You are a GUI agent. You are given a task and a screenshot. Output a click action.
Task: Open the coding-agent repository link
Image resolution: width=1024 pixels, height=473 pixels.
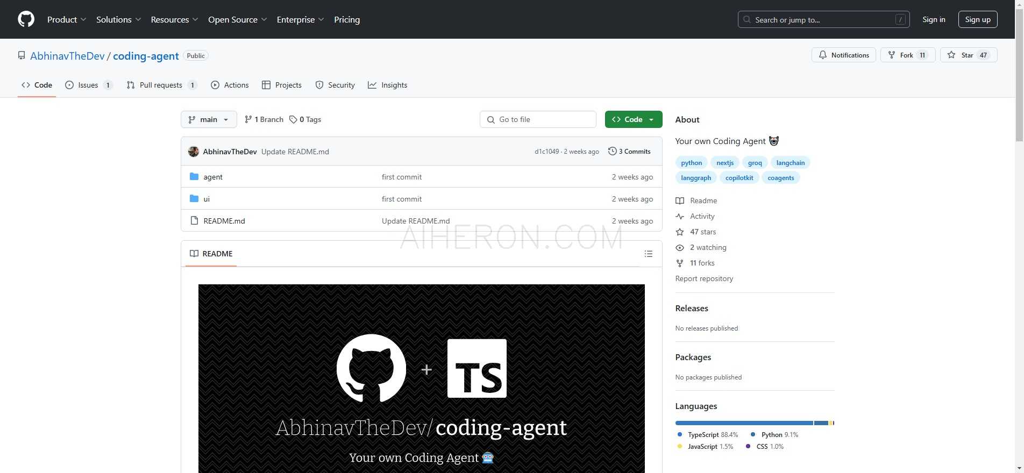coord(146,56)
